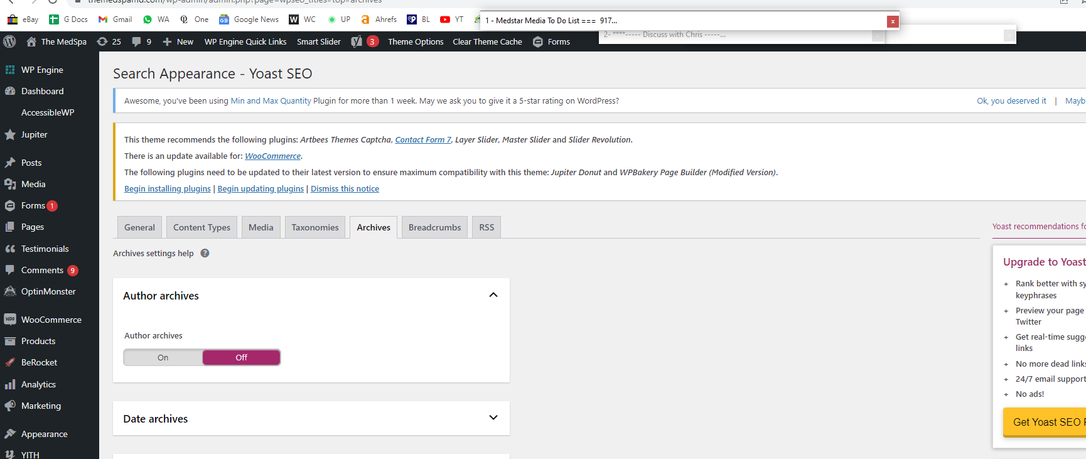1086x459 pixels.
Task: Select Off for Author archives
Action: point(241,357)
